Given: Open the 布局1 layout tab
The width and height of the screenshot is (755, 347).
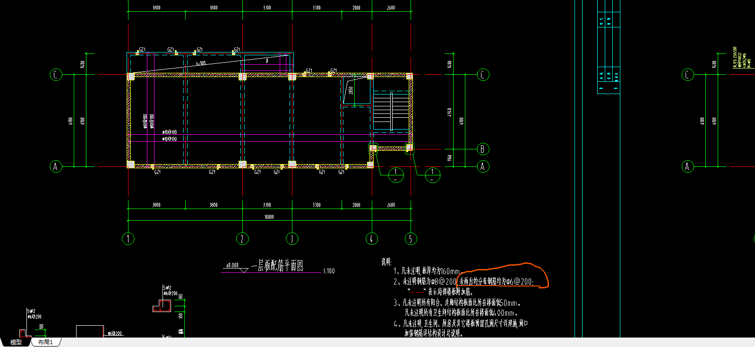Looking at the screenshot, I should [x=45, y=342].
